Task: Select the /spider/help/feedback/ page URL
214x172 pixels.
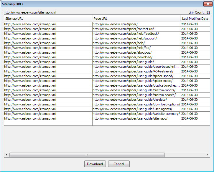Action: click(x=136, y=34)
